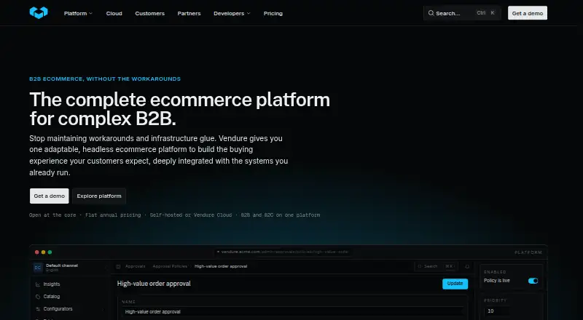583x320 pixels.
Task: Click the "Self-hosted or Vendure Cloud" text
Action: 191,215
